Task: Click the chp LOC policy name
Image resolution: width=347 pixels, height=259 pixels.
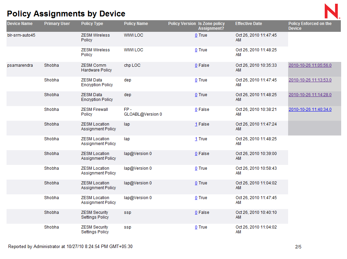Action: (132, 65)
